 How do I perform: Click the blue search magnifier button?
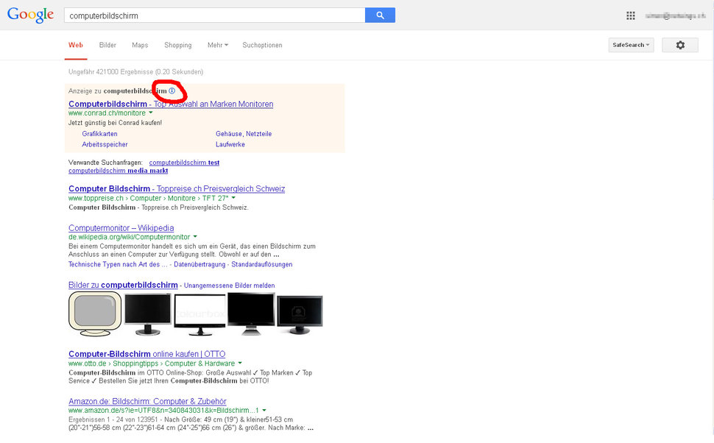click(x=380, y=15)
